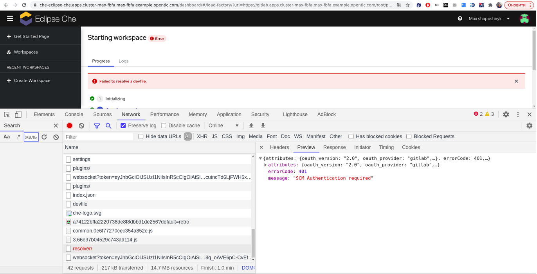Image resolution: width=537 pixels, height=274 pixels.
Task: Click Create Workspace in sidebar
Action: click(32, 81)
